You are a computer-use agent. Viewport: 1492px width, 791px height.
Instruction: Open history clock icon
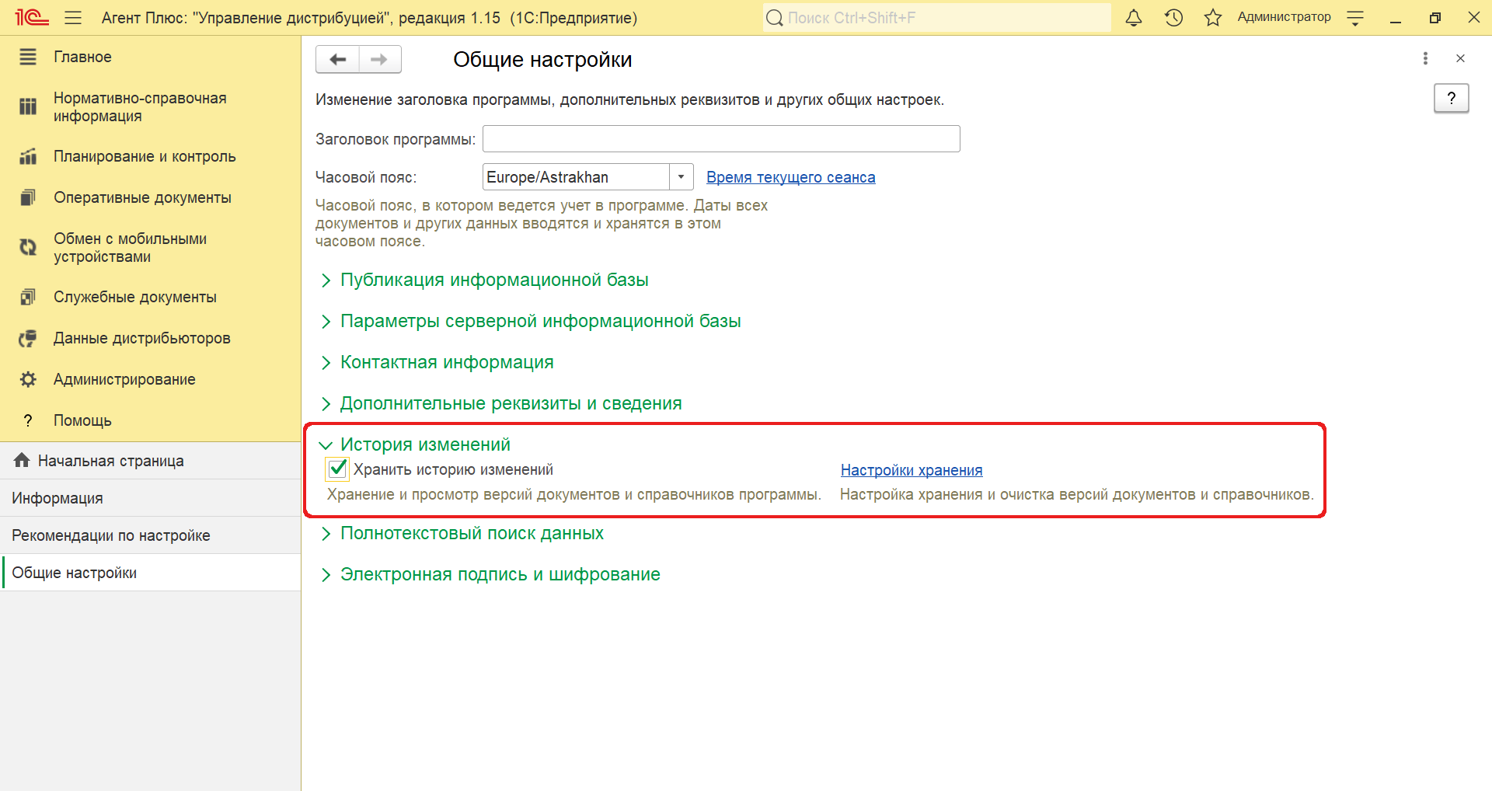1173,17
